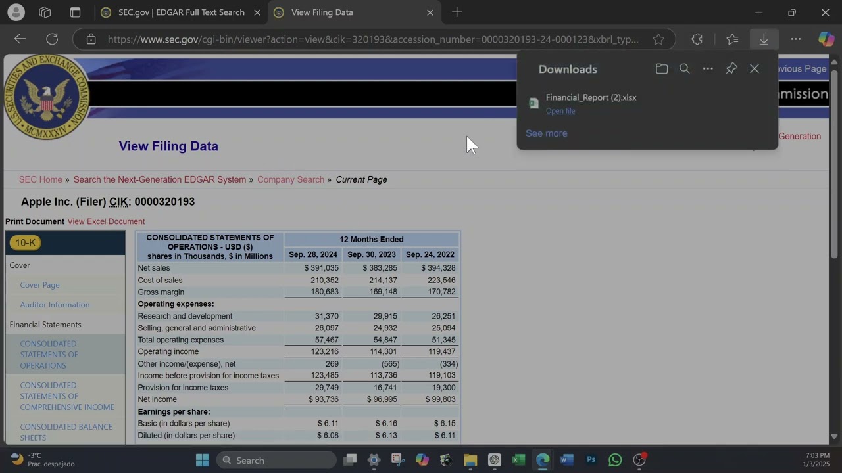The image size is (842, 473).
Task: Open Photoshop from the taskbar
Action: (x=591, y=460)
